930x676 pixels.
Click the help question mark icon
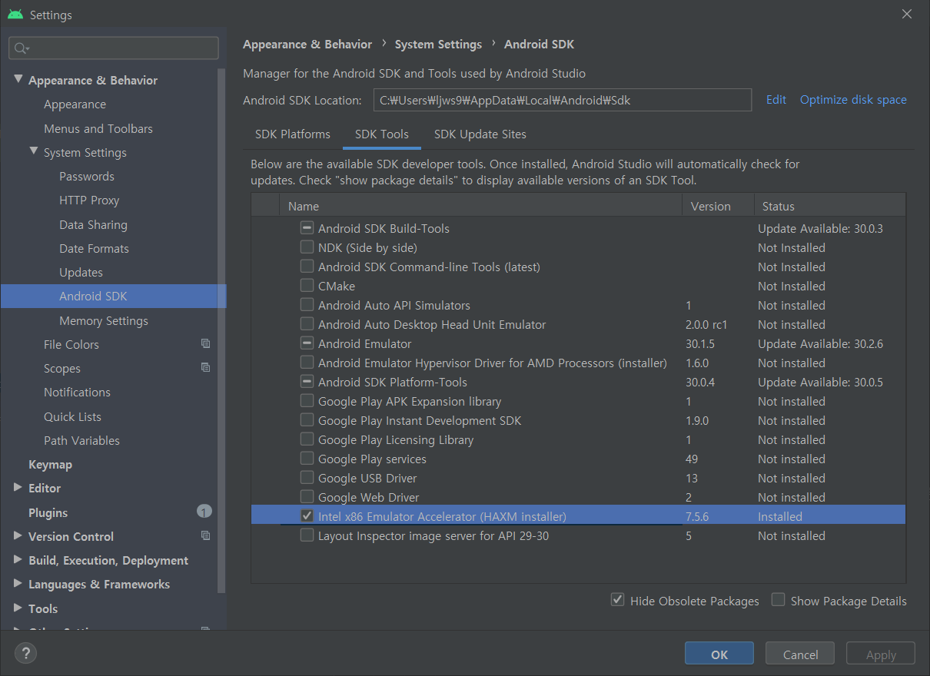25,653
